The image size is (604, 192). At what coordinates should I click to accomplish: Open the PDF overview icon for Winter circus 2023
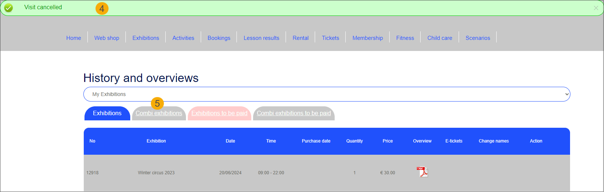422,172
